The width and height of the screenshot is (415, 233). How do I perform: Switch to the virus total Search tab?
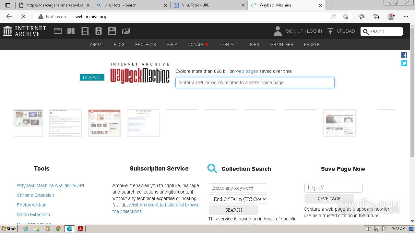click(x=132, y=5)
